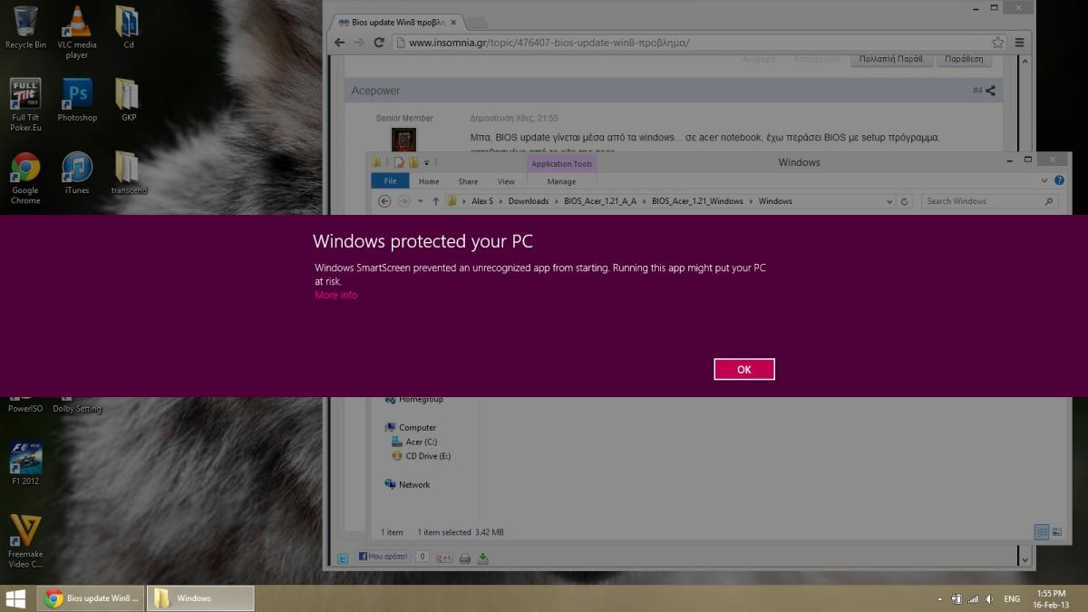Open the taskbar clock and date
The image size is (1088, 612).
pyautogui.click(x=1050, y=598)
